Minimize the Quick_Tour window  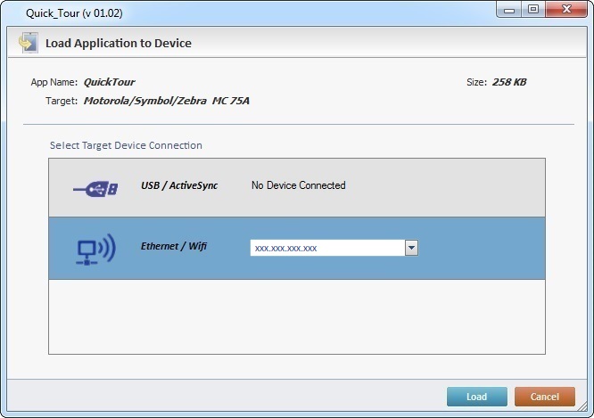coord(509,9)
